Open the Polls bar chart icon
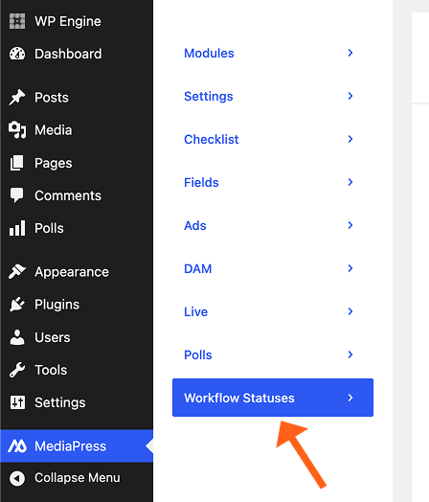Screen dimensions: 429x502 (17, 228)
